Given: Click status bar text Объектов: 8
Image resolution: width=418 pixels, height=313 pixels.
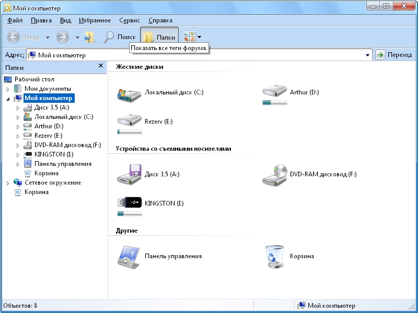Looking at the screenshot, I should [20, 306].
